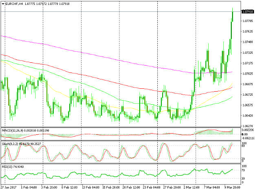Click the 1.07175 price axis level
This screenshot has height=191, width=258.
coord(248,63)
